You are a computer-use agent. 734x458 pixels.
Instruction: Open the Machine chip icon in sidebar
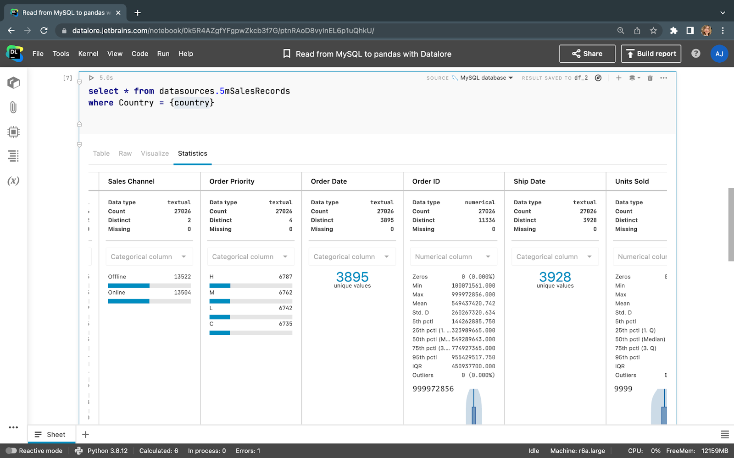pos(13,132)
